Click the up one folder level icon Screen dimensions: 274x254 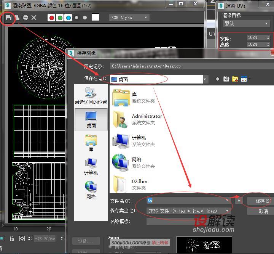click(x=226, y=79)
